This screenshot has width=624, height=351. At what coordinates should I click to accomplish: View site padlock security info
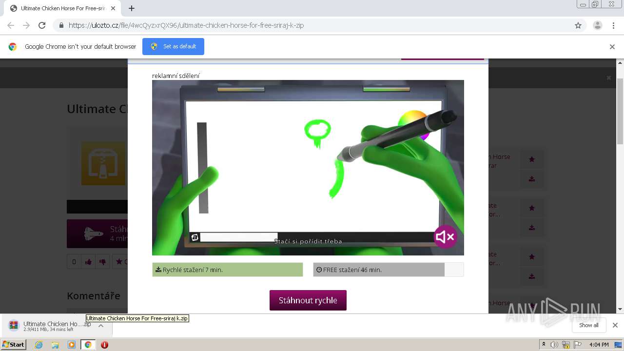(61, 25)
